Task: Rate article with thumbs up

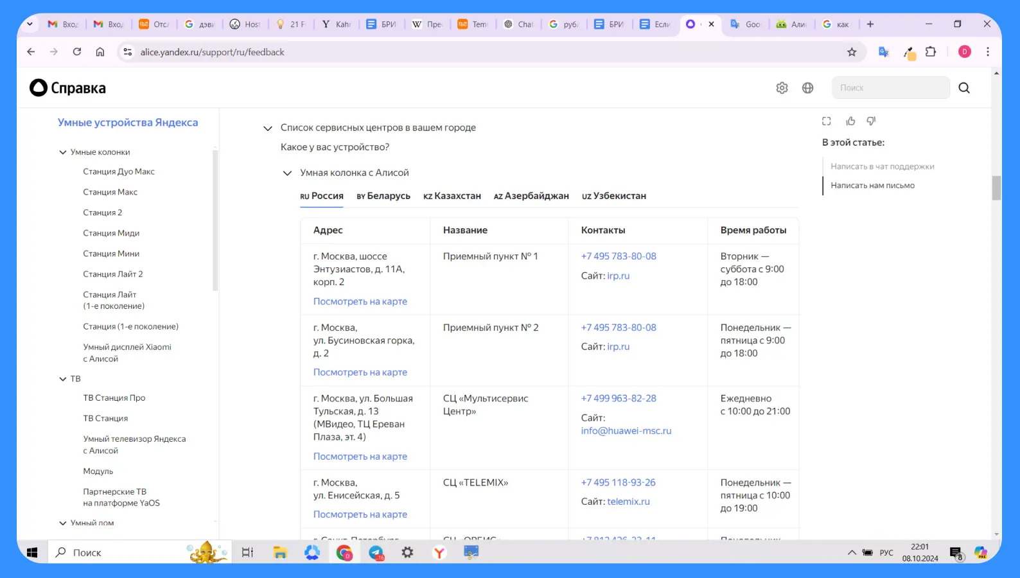Action: click(x=850, y=121)
